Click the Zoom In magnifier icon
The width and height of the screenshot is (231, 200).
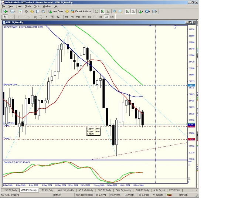tap(115, 11)
